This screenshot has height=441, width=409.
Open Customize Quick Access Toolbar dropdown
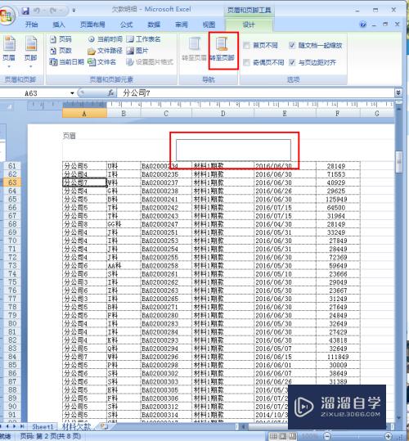74,11
